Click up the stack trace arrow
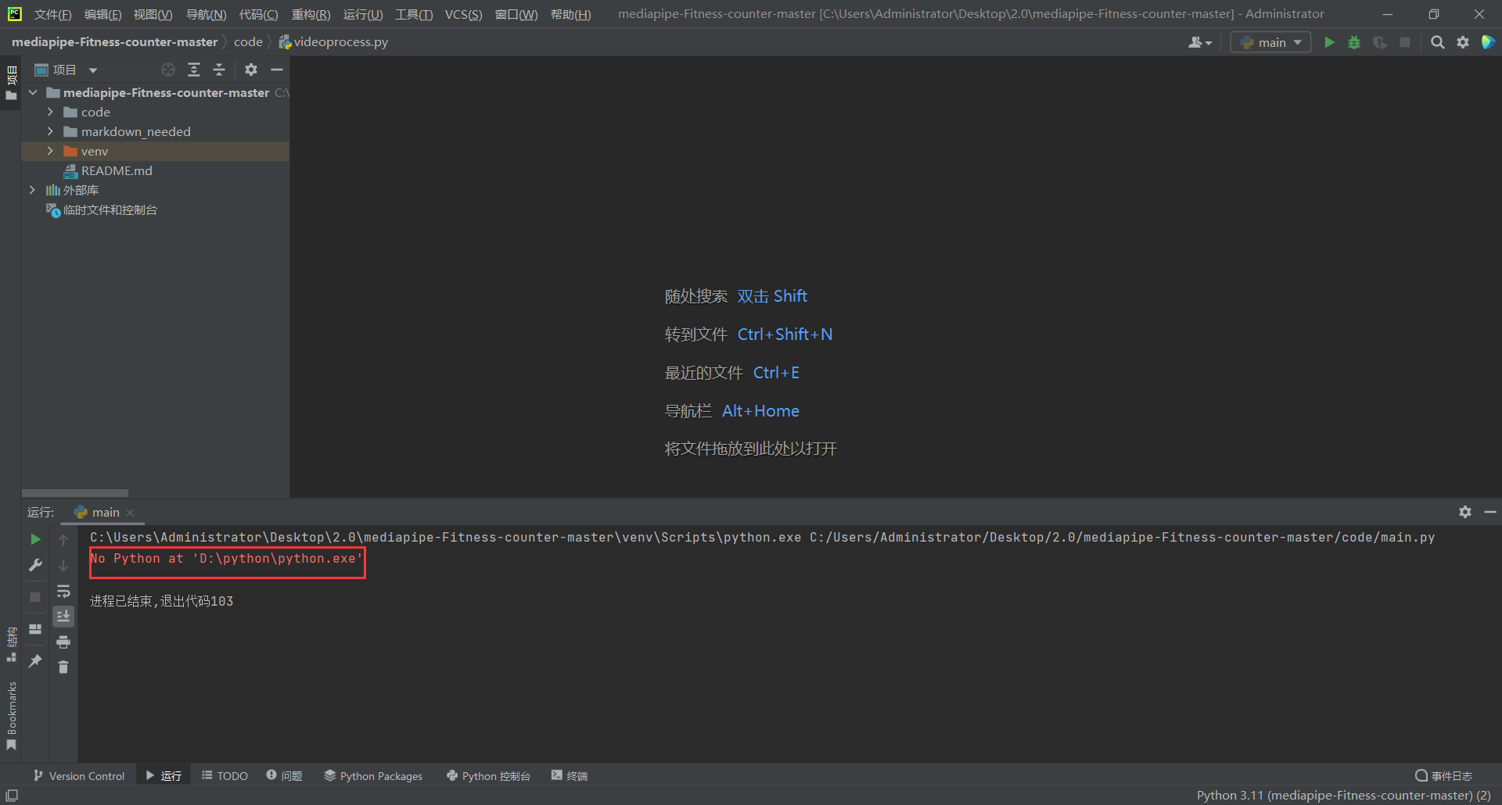This screenshot has width=1502, height=805. point(63,539)
